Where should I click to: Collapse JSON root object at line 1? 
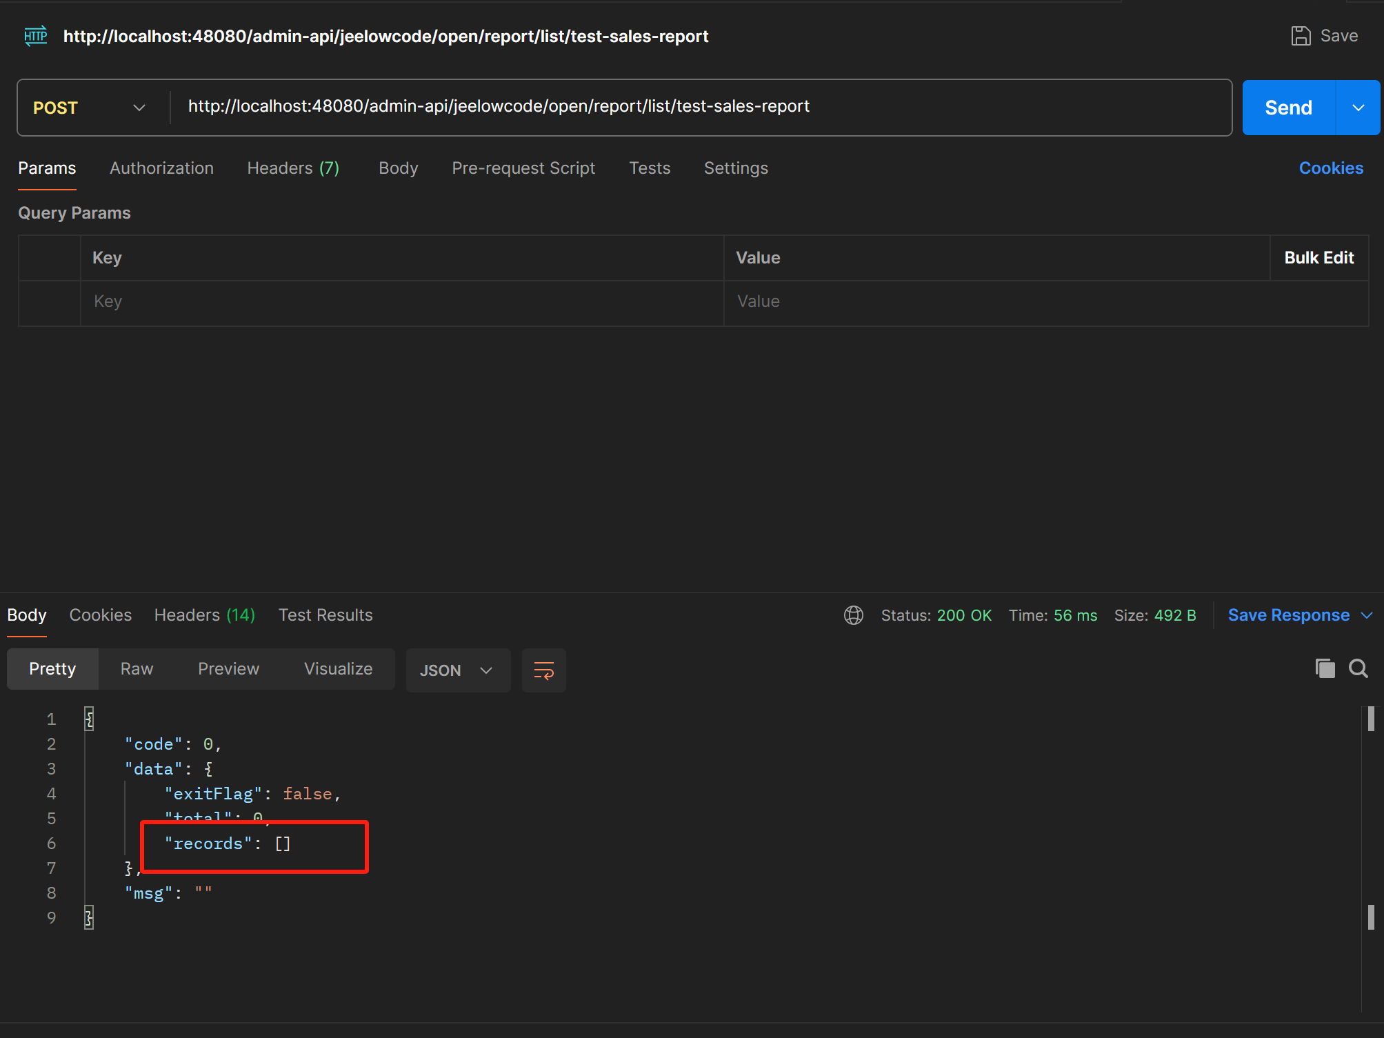click(x=89, y=719)
